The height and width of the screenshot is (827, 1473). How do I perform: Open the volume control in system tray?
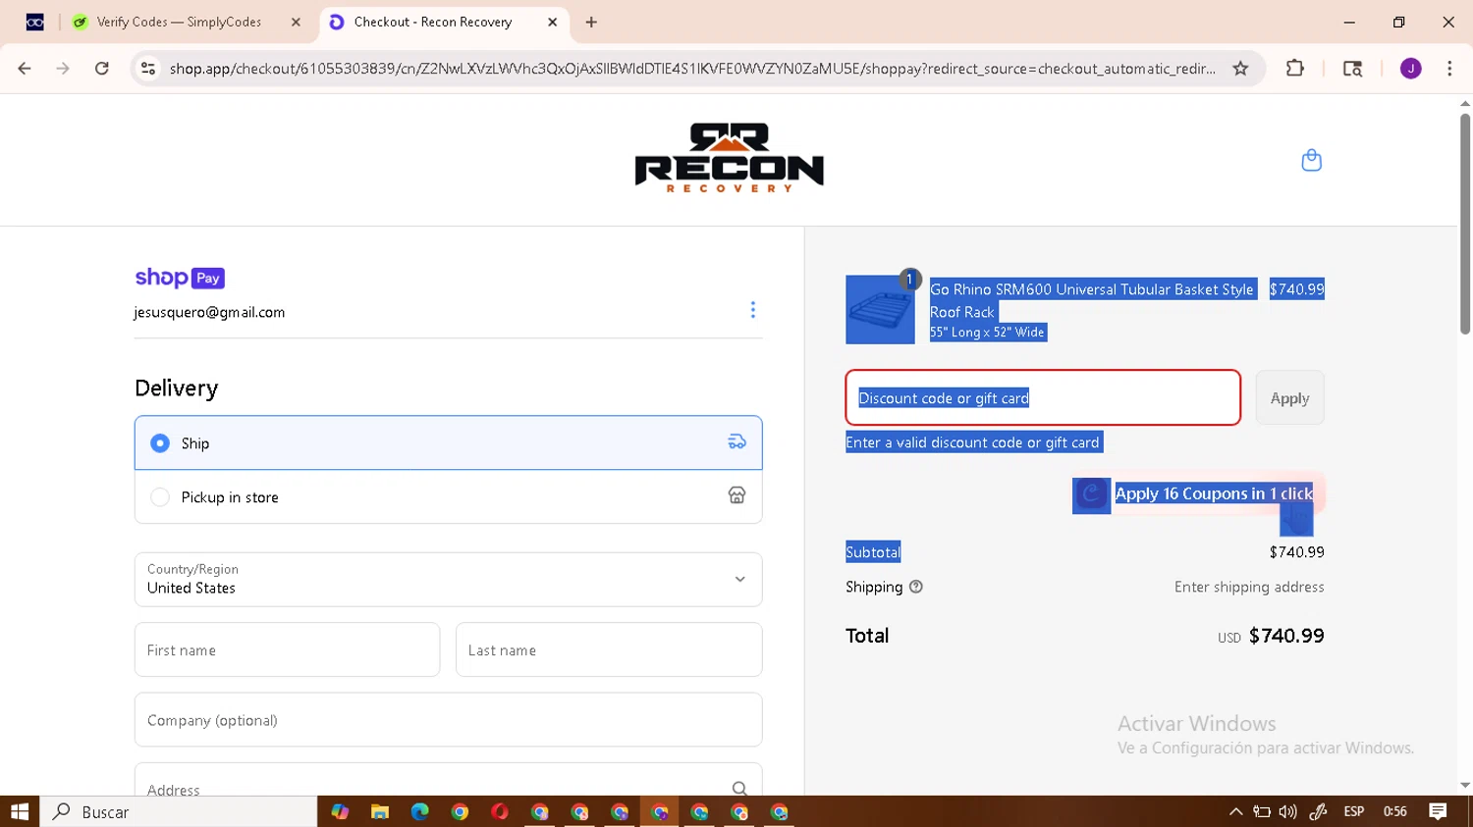coord(1287,811)
